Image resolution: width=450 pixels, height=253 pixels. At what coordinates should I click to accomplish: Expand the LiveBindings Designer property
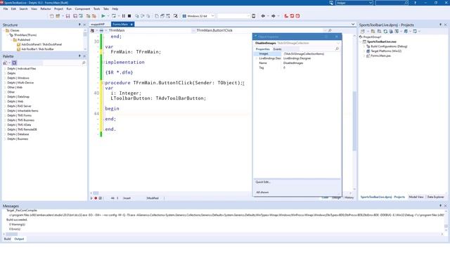tap(257, 58)
